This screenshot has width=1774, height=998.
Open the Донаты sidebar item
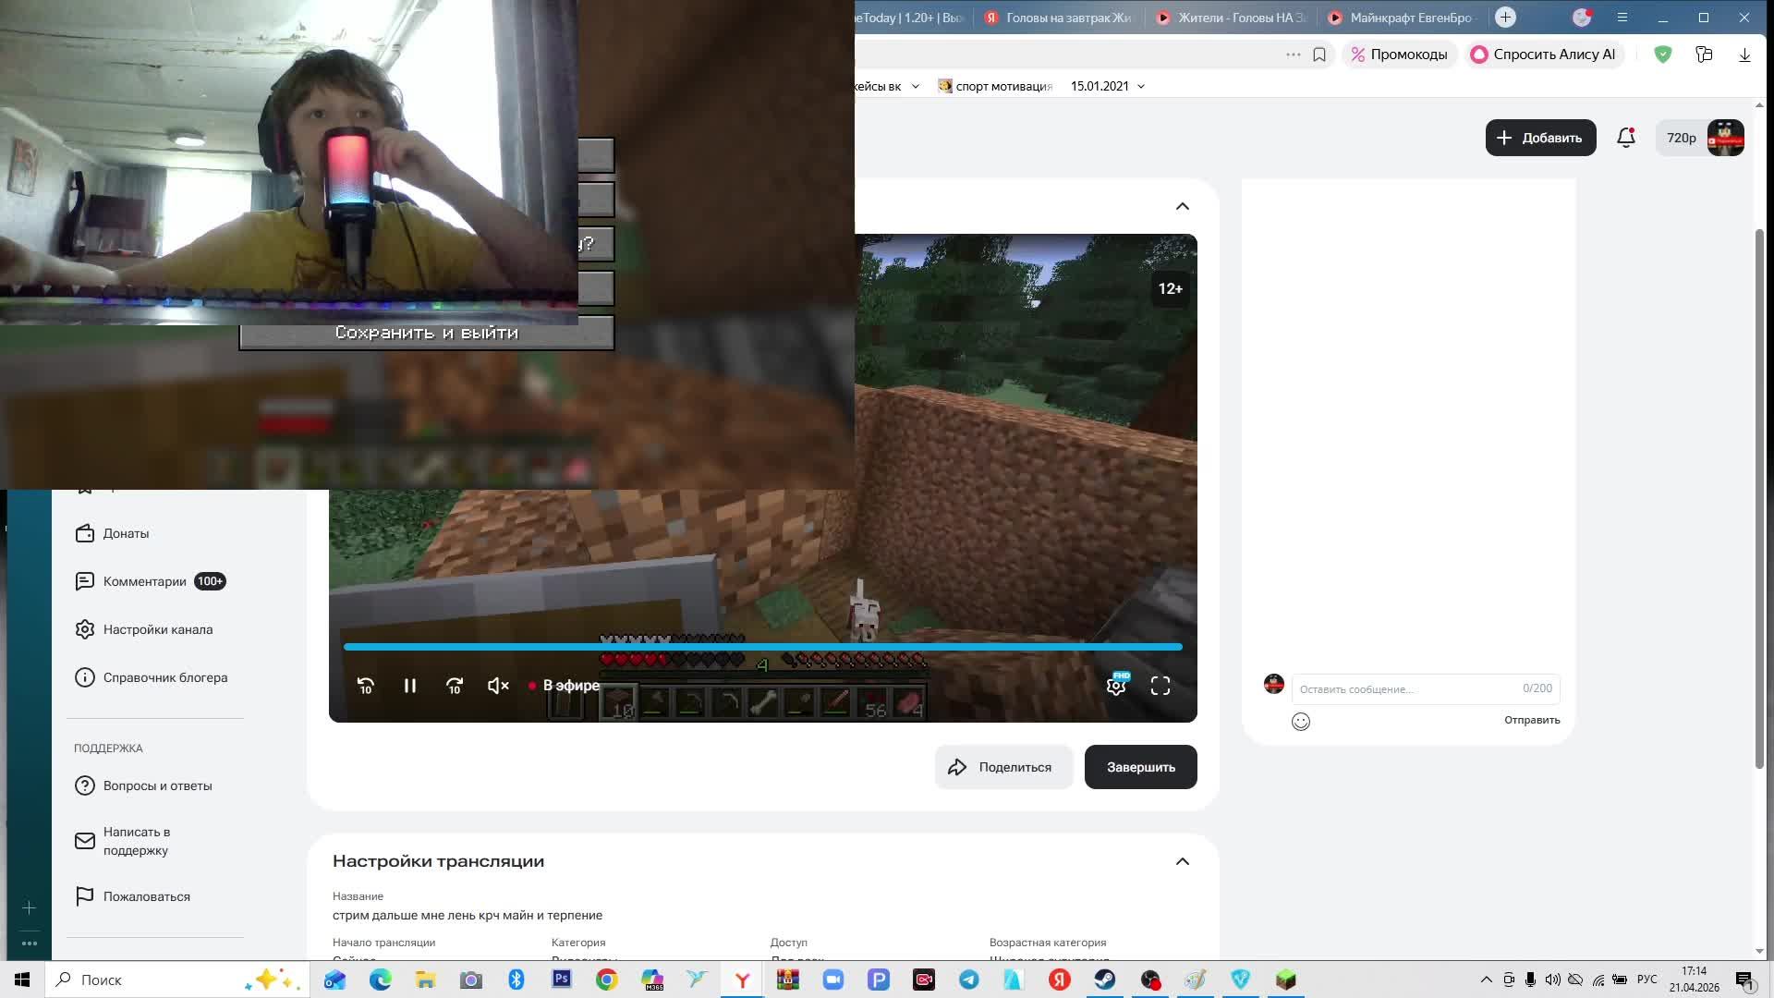coord(126,533)
